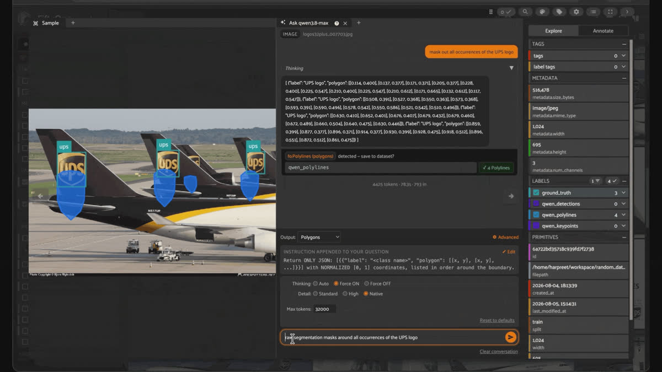Click the grid dots icon in toolbar
The image size is (662, 372).
point(491,12)
